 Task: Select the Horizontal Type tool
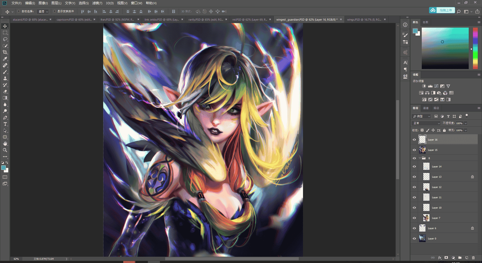(5, 124)
